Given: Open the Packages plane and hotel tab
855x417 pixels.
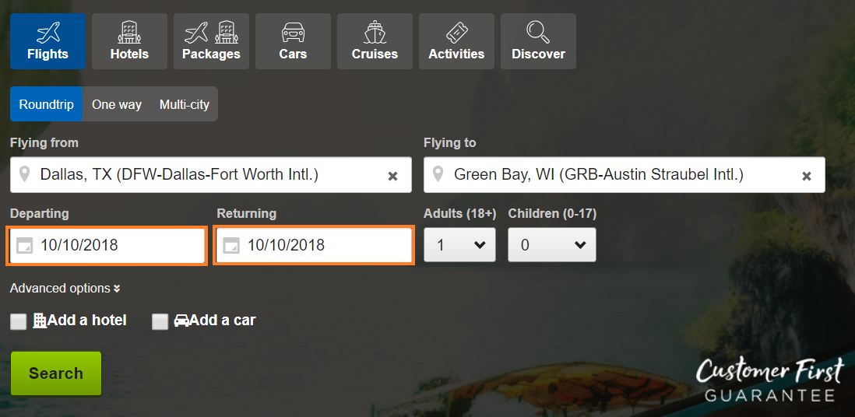Looking at the screenshot, I should coord(211,41).
